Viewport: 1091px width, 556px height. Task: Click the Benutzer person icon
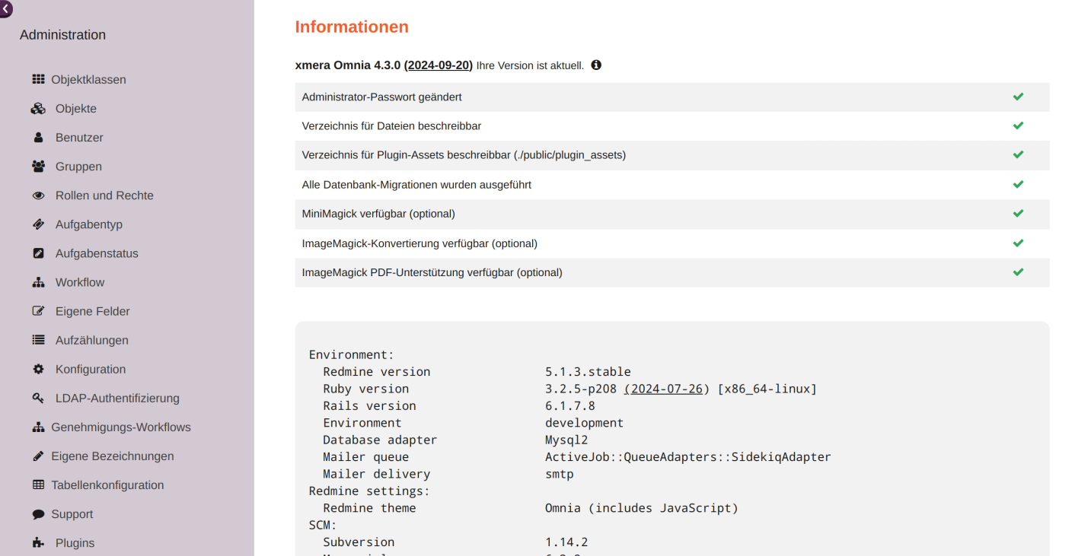tap(38, 138)
